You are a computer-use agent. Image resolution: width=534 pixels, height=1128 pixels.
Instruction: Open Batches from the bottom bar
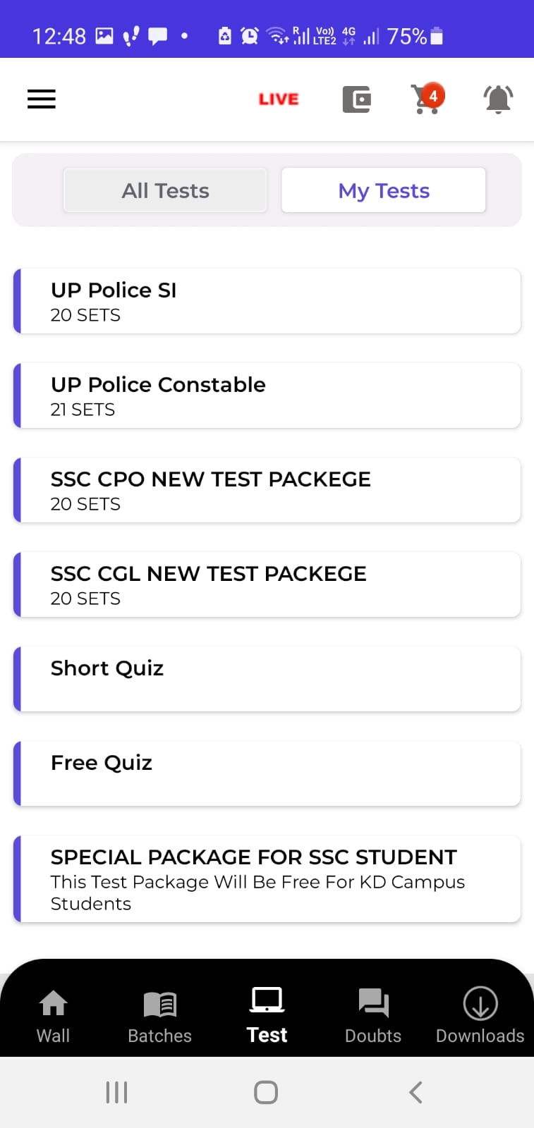coord(160,1017)
